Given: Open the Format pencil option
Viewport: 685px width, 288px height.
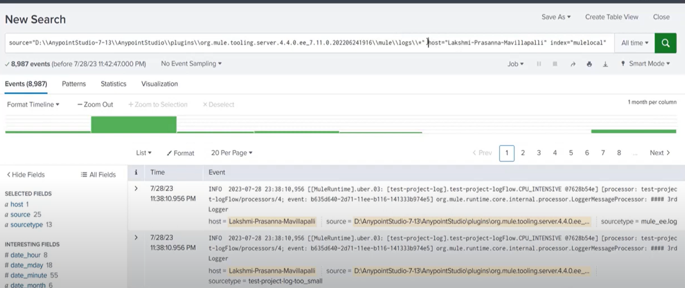Looking at the screenshot, I should click(181, 153).
